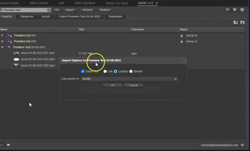Switch to list view icon at bottom
This screenshot has height=151, width=250.
[2, 145]
